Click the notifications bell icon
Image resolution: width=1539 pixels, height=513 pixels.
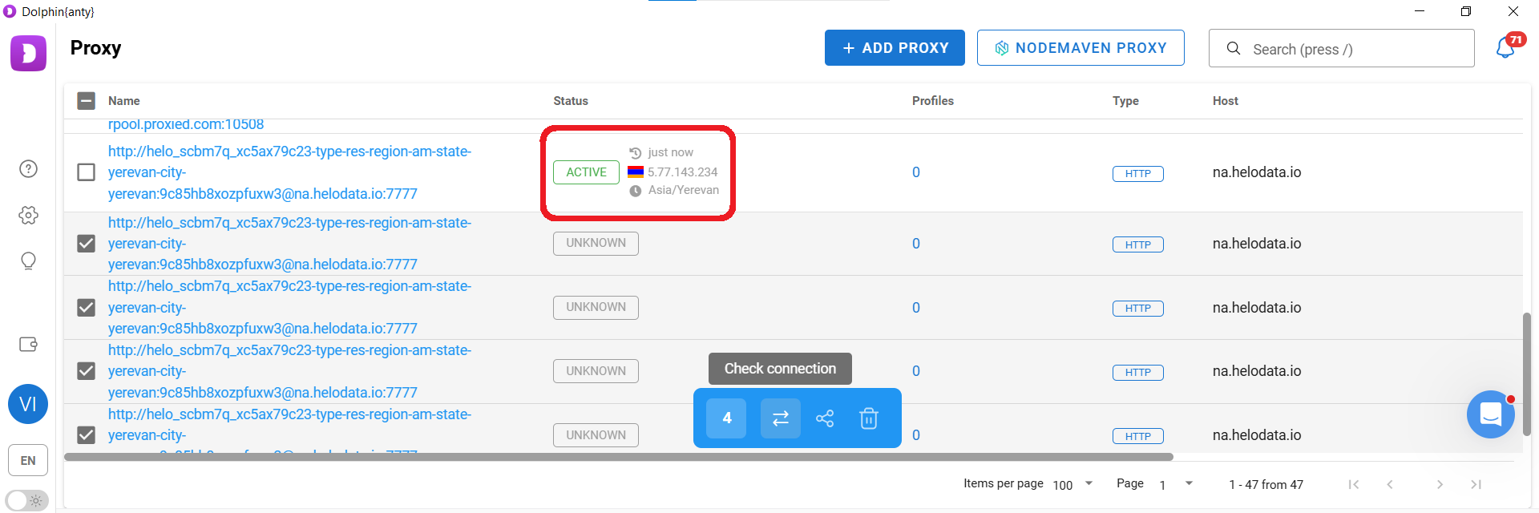tap(1505, 48)
